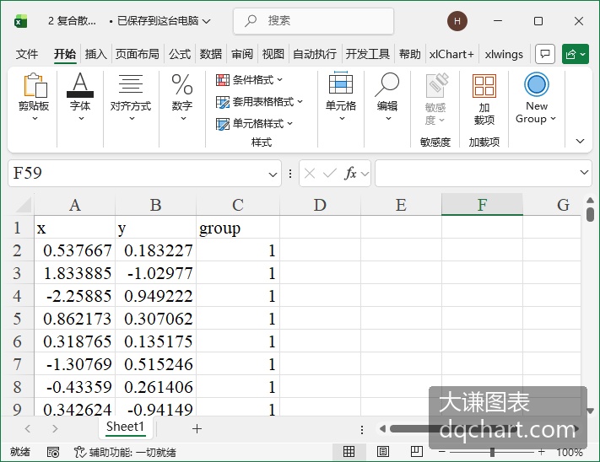The height and width of the screenshot is (462, 600).
Task: Switch to Page Layout view icon
Action: 382,452
